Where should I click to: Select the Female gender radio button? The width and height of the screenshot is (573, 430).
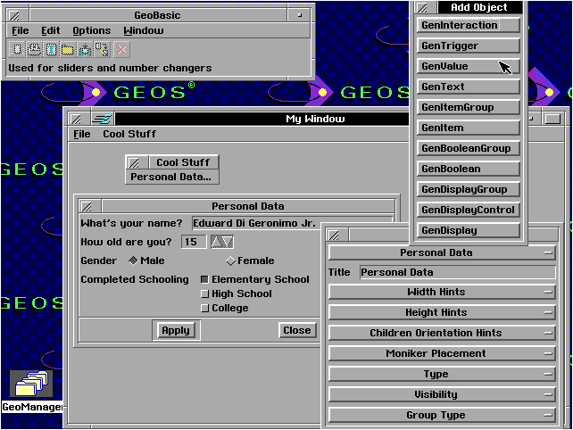(x=231, y=261)
